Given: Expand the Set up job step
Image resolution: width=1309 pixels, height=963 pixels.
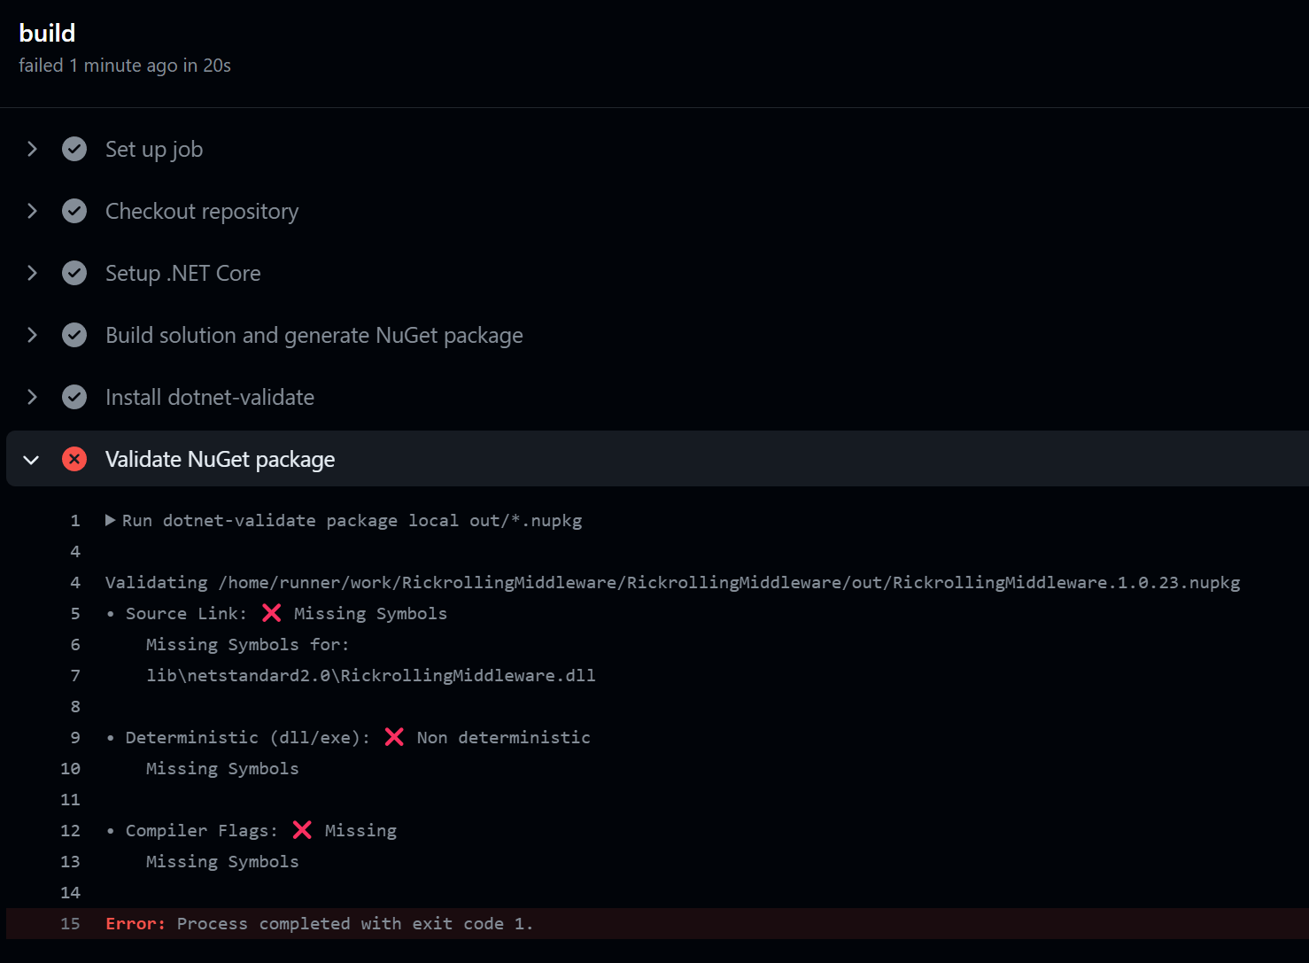Looking at the screenshot, I should click(x=32, y=149).
